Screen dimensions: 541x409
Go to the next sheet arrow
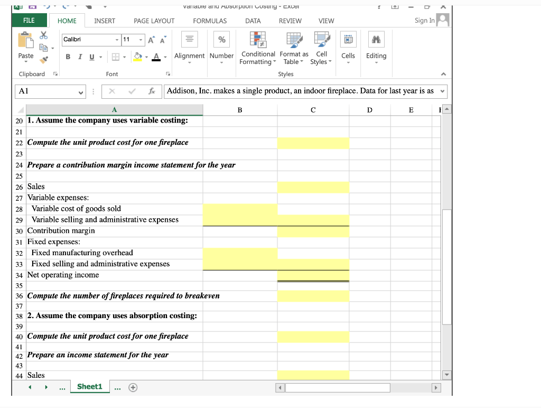coord(46,387)
